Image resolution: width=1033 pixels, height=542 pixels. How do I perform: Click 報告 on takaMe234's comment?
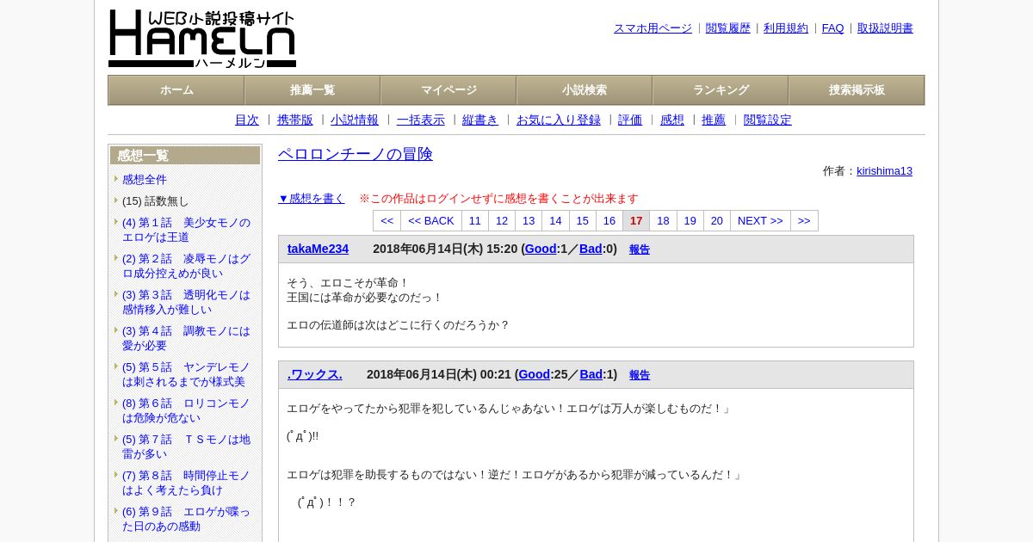pos(640,249)
